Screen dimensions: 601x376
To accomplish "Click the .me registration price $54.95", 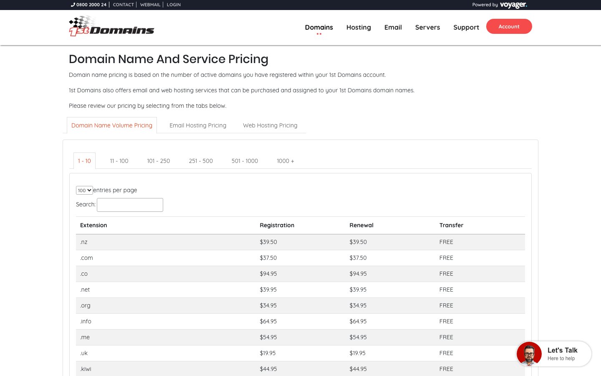I will click(x=268, y=337).
